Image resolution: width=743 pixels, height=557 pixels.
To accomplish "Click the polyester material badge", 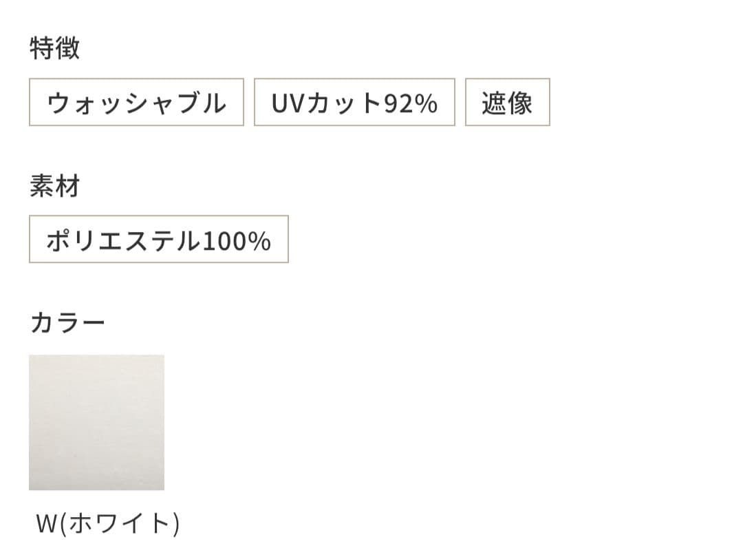I will tap(157, 240).
